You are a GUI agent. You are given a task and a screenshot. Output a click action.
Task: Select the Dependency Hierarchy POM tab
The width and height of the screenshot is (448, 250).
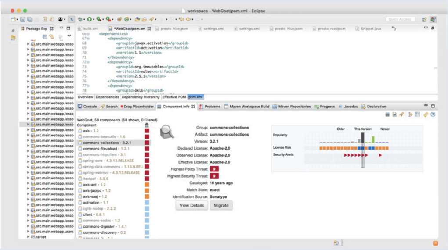(141, 97)
